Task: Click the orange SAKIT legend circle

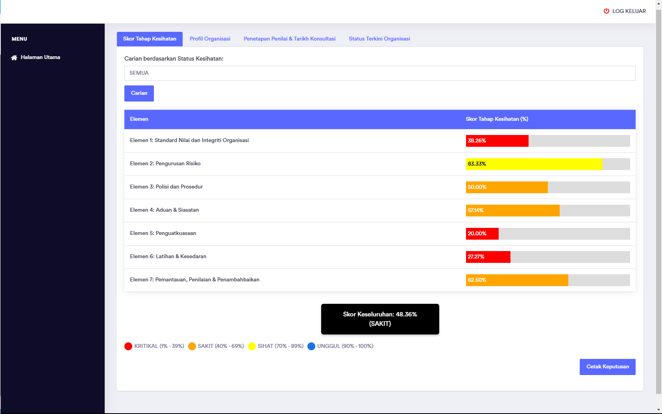Action: (192, 346)
